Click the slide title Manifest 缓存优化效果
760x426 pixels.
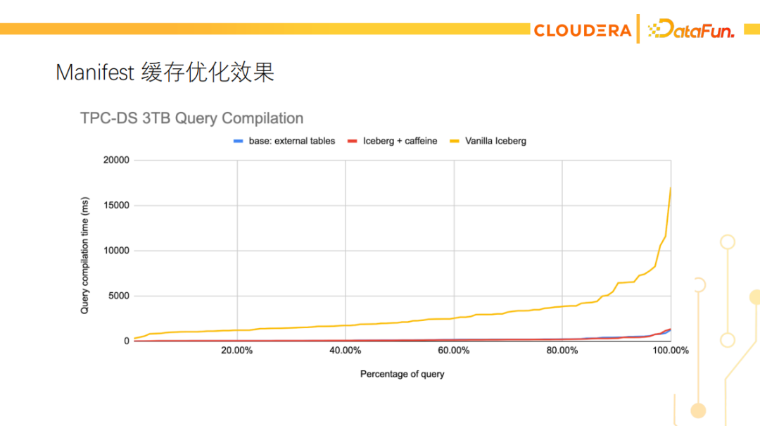[165, 72]
